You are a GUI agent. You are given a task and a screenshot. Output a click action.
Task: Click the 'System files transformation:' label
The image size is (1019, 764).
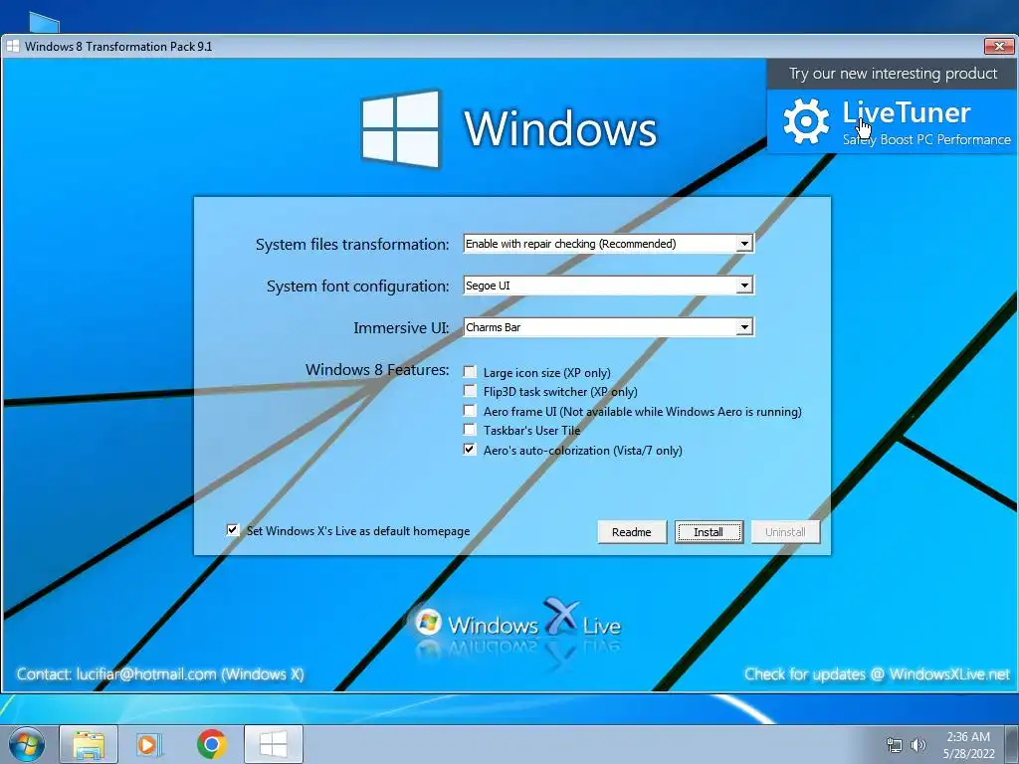tap(352, 245)
